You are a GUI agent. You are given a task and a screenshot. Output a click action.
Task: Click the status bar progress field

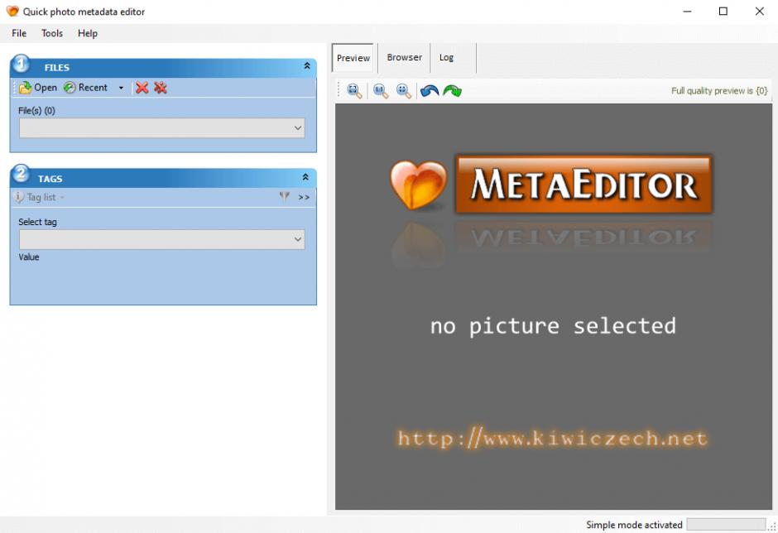(x=726, y=524)
